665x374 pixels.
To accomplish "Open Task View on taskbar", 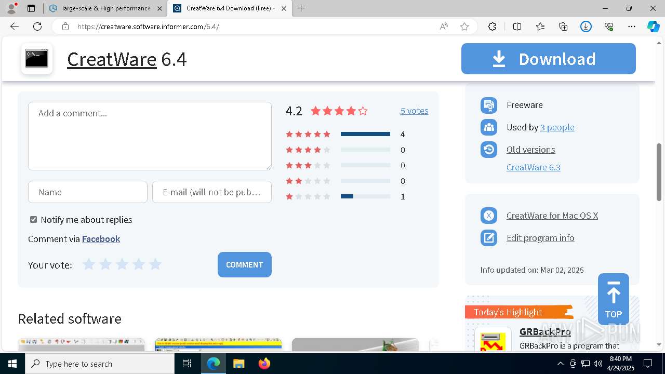I will (188, 364).
